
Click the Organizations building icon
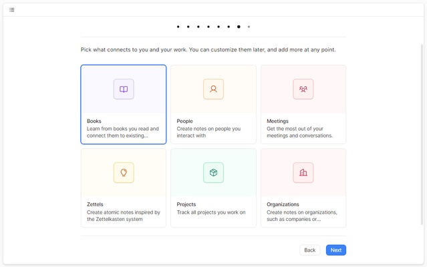pos(303,172)
